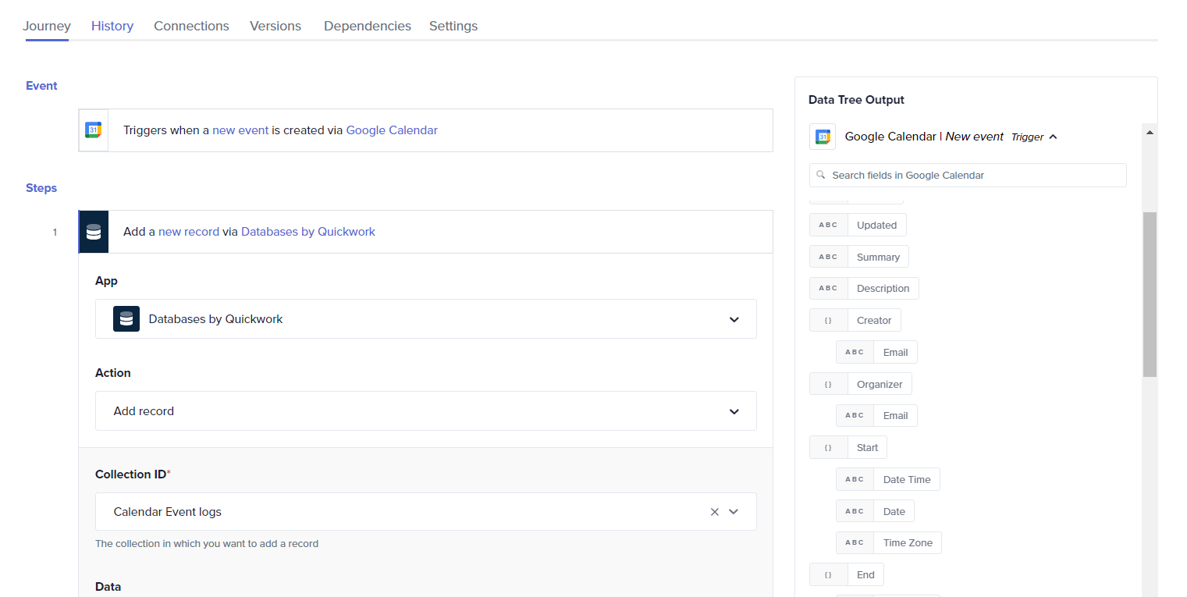The image size is (1187, 597).
Task: Select the Start object pill
Action: pyautogui.click(x=848, y=447)
